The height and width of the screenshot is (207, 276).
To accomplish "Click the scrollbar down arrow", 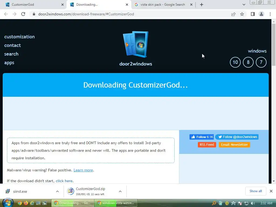I will coord(274,181).
